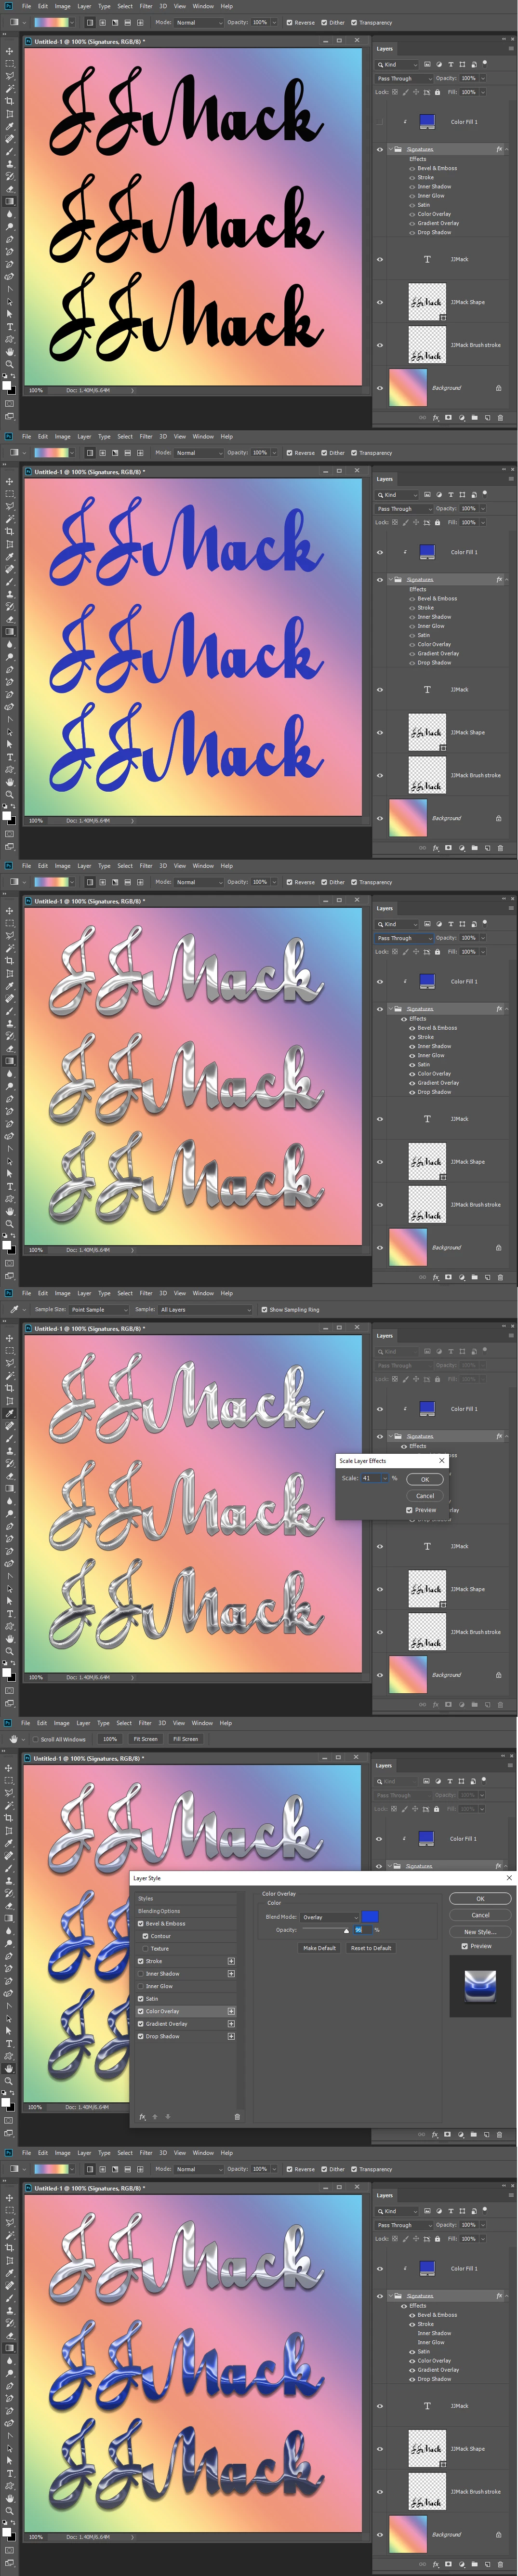The width and height of the screenshot is (518, 2576).
Task: Click plus icon beside Inner Shadow in Layer Style
Action: 231,1973
